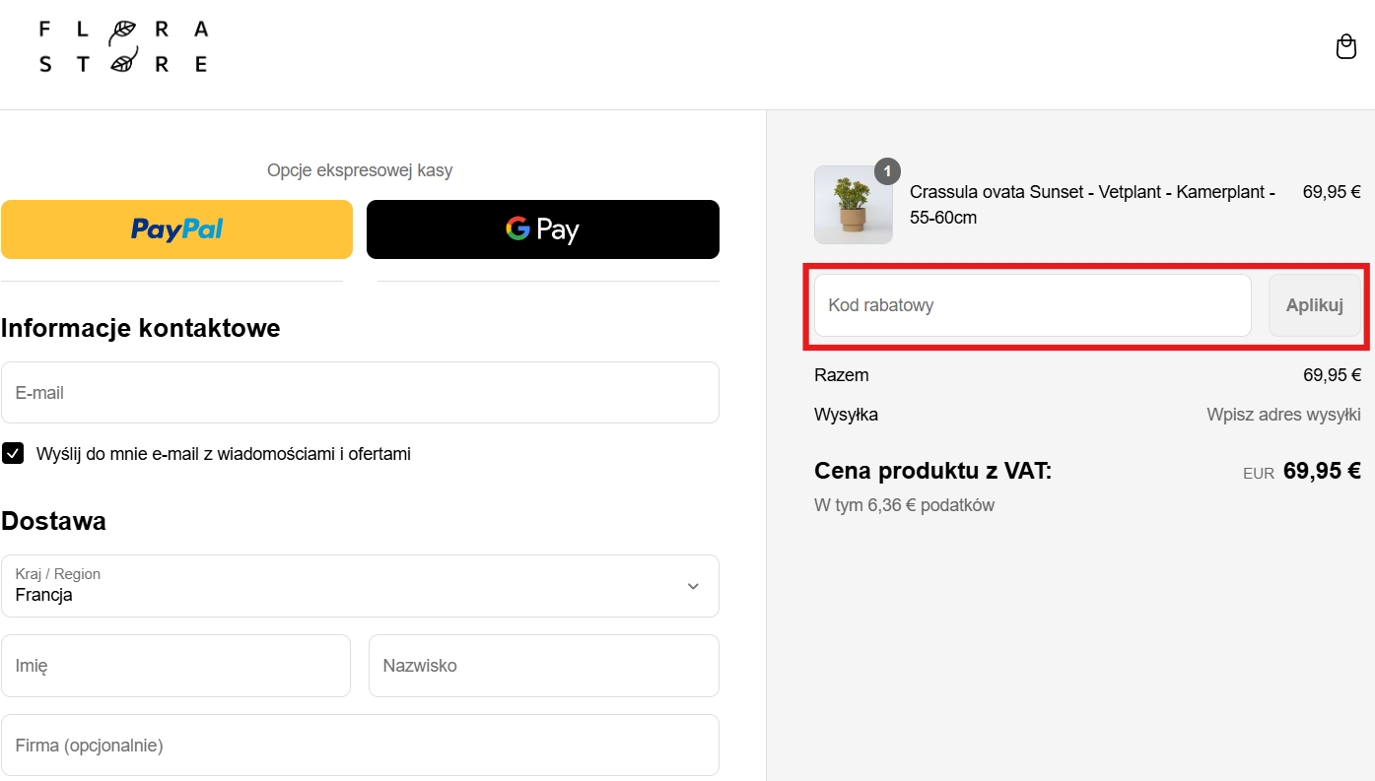Click the 'Wyślij do mnie e-mail' label

(x=223, y=454)
